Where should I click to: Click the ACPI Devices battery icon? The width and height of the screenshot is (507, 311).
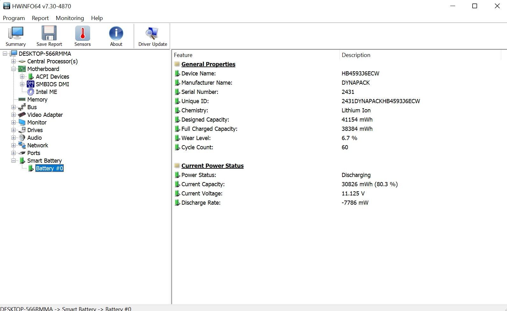tap(31, 76)
